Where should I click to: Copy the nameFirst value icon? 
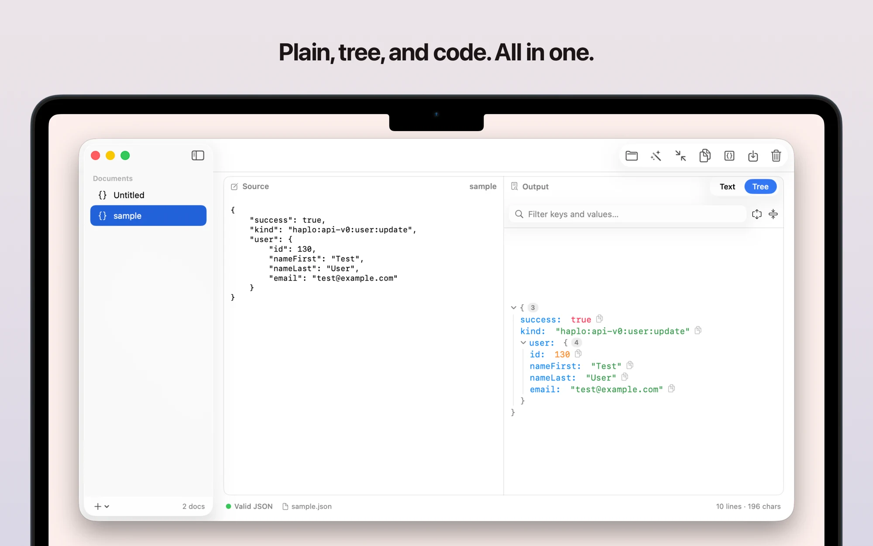630,365
